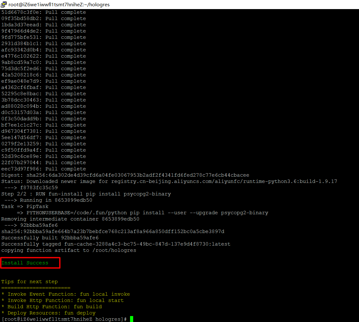359x322 pixels.
Task: Click the shell prompt [root@iZ6we1iwwfl1tsmt7hniheZ hologres]#
Action: point(64,319)
